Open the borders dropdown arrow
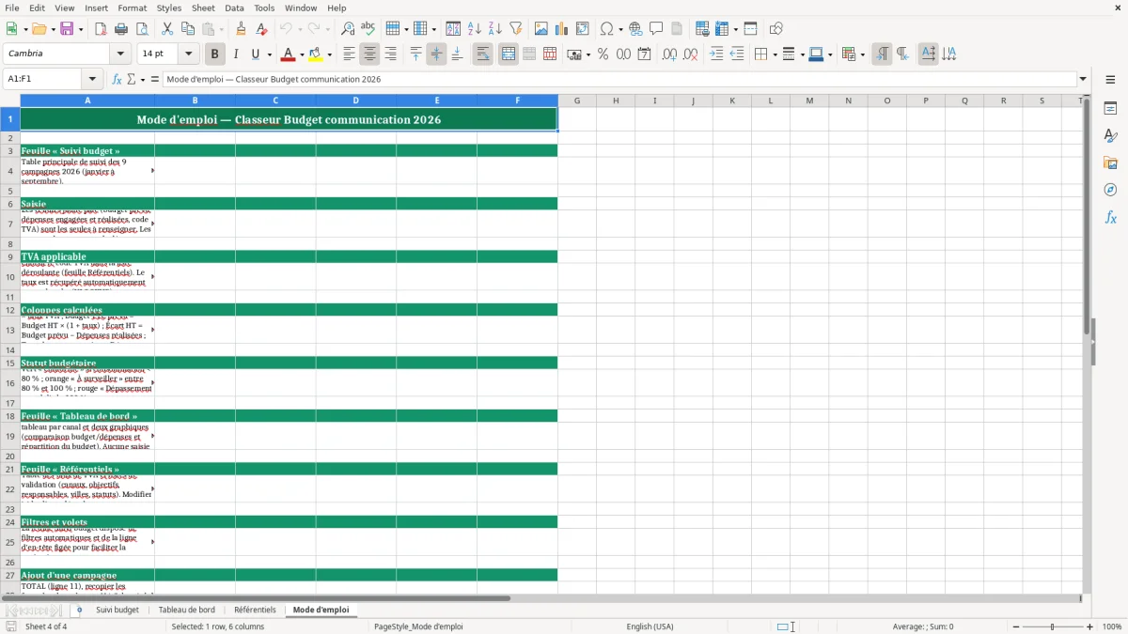 click(x=774, y=54)
